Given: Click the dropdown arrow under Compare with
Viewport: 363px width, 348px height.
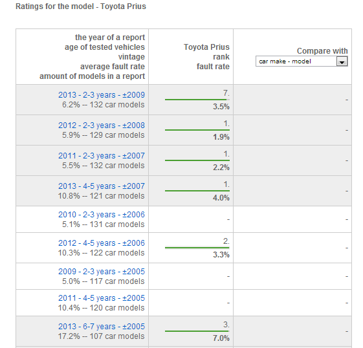Looking at the screenshot, I should (342, 62).
